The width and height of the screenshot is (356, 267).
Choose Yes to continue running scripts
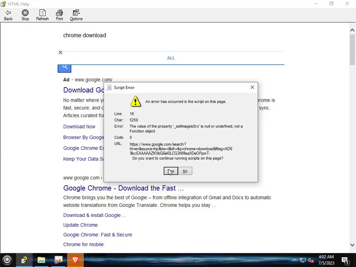coord(171,171)
